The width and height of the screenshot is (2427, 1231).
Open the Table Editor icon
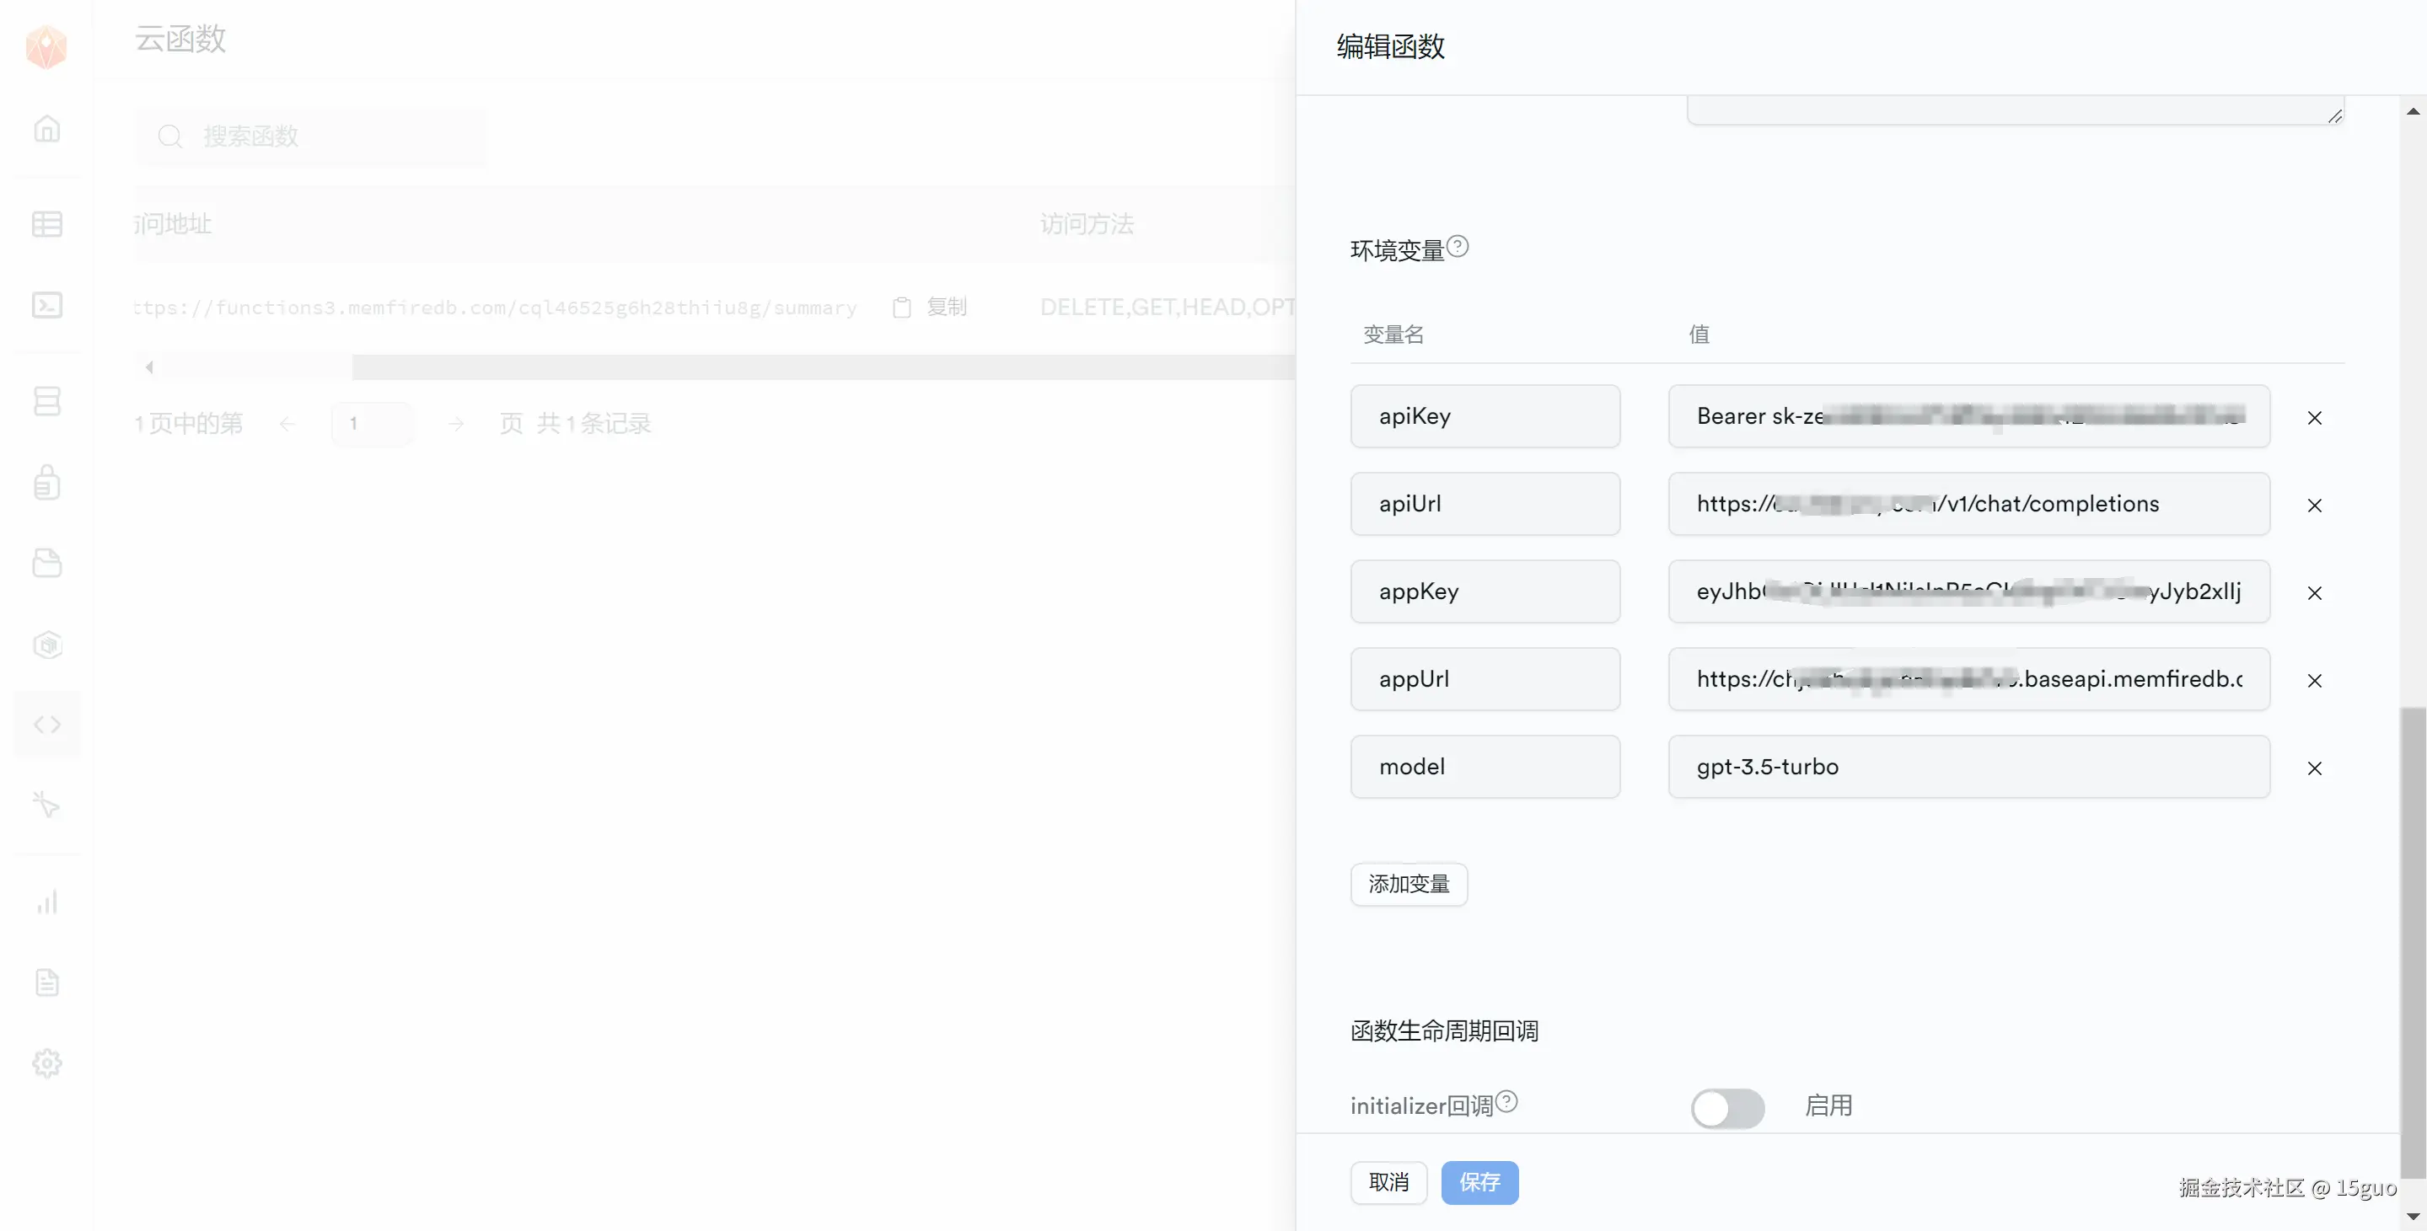(x=47, y=224)
